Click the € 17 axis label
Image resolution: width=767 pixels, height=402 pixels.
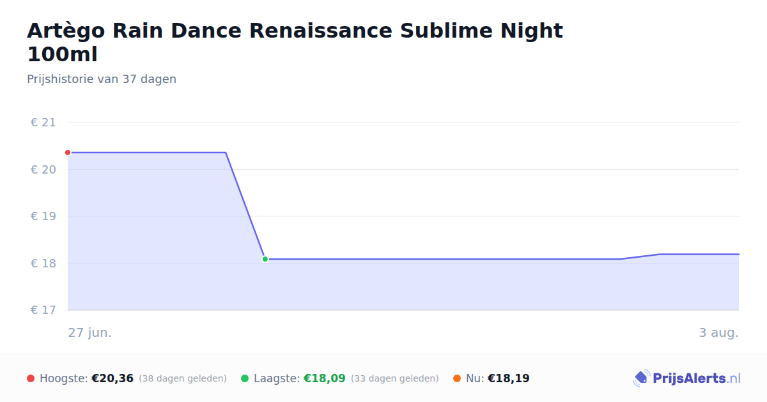pos(43,310)
